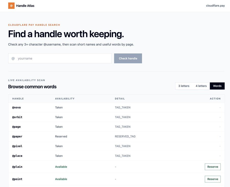Image resolution: width=230 pixels, height=187 pixels.
Task: Reserve the @plain handle
Action: click(213, 167)
